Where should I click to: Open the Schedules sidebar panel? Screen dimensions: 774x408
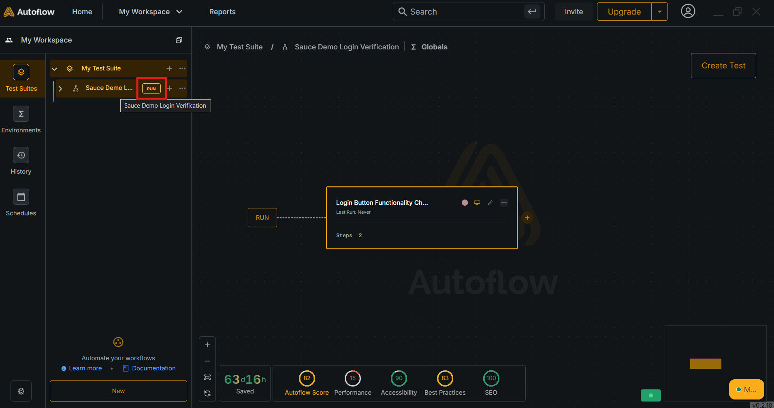[21, 203]
